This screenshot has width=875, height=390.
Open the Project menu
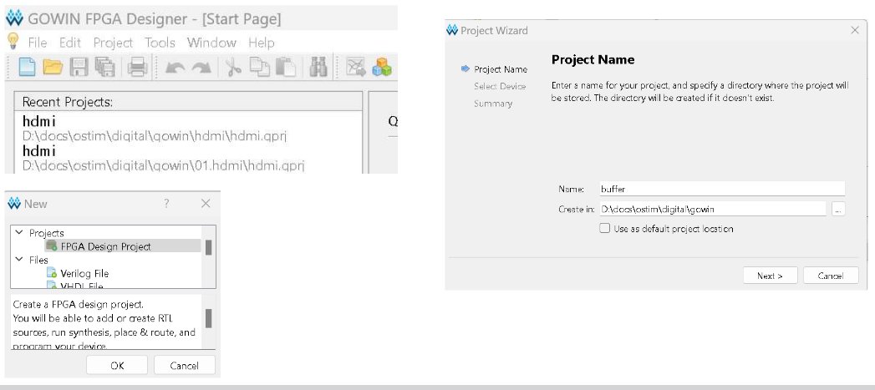pos(113,43)
